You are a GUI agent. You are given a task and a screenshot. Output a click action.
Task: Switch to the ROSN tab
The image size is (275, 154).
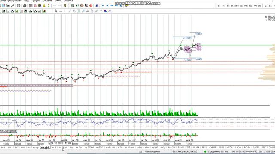click(x=247, y=148)
